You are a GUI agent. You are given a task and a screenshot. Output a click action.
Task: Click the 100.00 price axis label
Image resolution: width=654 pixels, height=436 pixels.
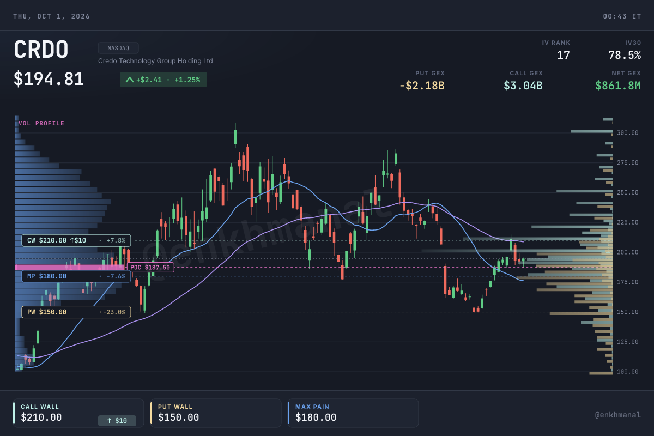[628, 372]
